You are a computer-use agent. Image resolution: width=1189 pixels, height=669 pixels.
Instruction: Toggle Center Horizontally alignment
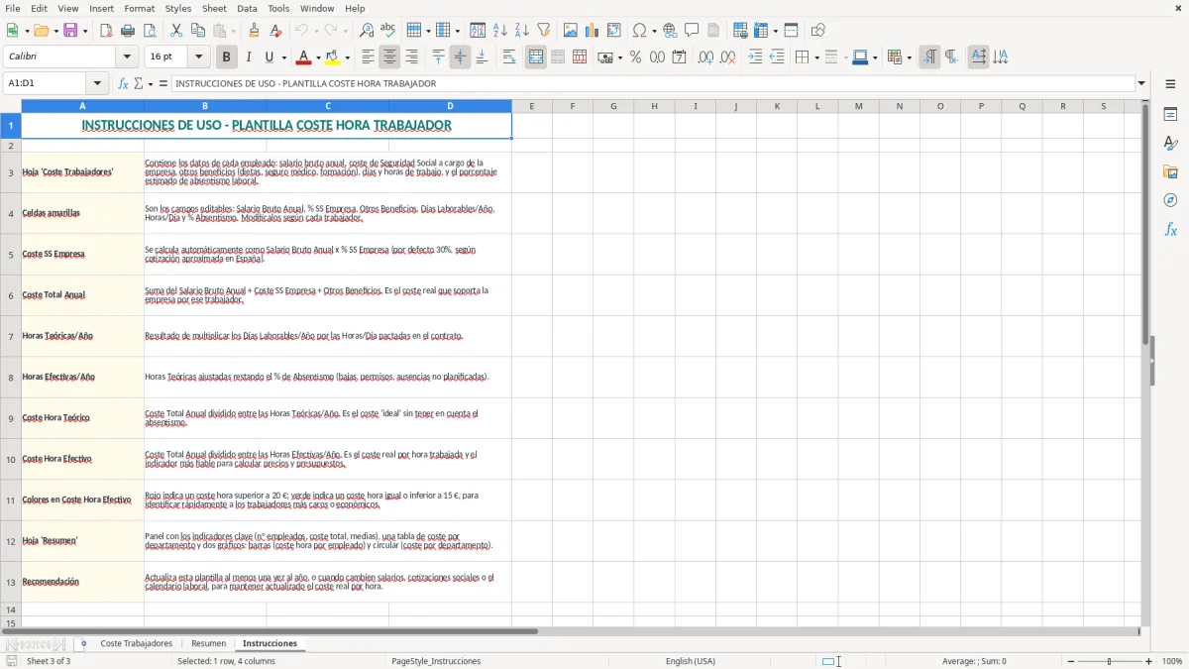[389, 57]
